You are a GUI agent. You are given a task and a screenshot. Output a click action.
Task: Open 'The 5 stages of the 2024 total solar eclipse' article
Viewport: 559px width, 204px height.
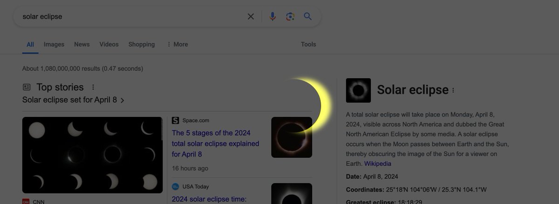click(216, 143)
